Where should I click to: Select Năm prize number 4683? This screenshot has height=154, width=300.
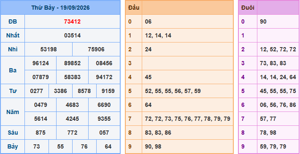72,105
